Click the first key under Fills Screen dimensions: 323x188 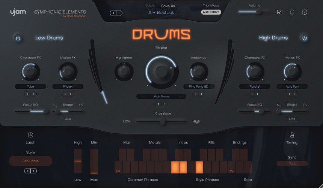(203, 155)
